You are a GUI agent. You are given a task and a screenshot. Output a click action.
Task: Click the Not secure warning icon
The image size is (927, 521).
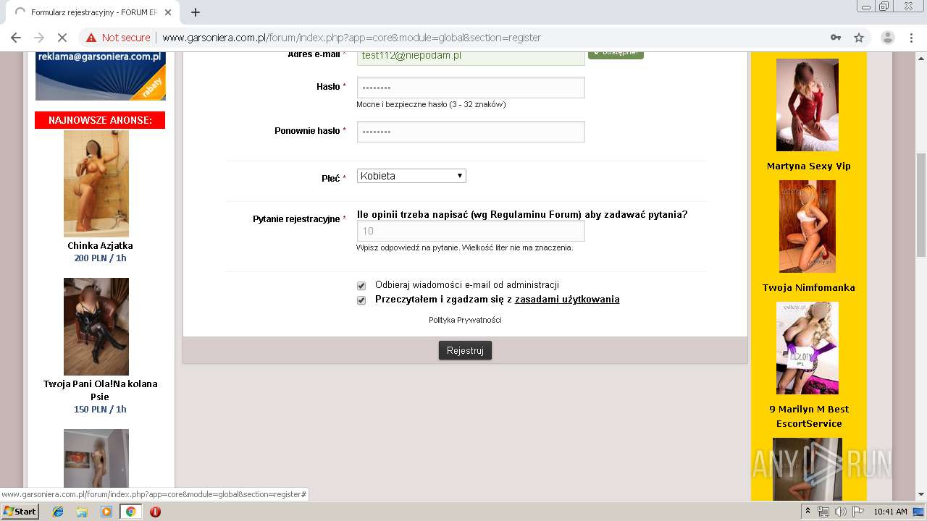91,38
